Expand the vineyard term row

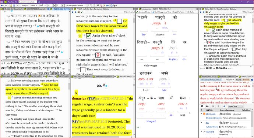pos(201,132)
